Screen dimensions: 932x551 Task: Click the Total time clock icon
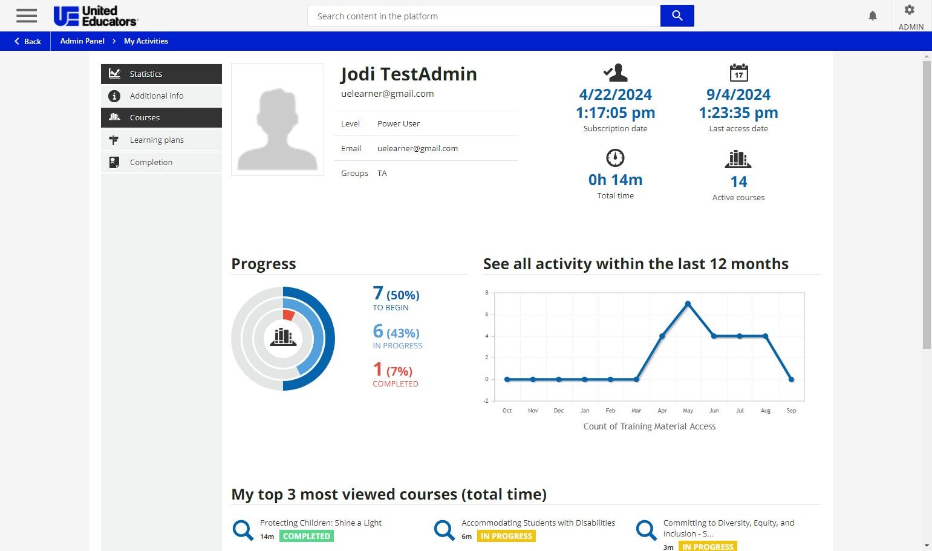click(615, 158)
